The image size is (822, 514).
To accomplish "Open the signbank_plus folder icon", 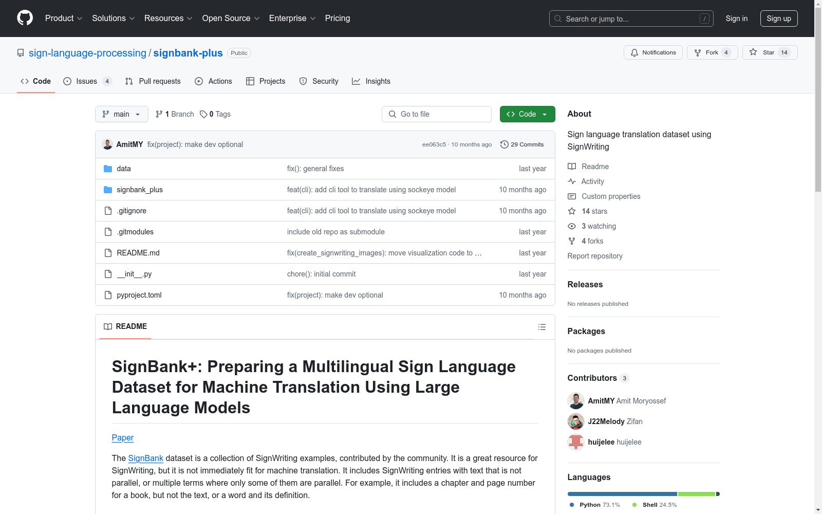I will [108, 190].
